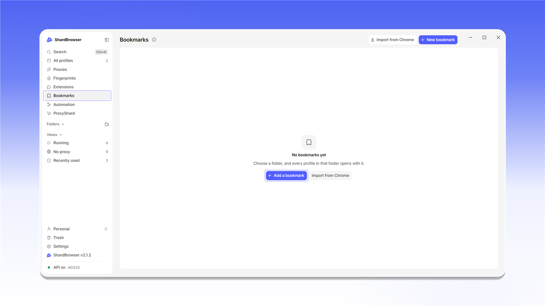Image resolution: width=545 pixels, height=306 pixels.
Task: Open Trash
Action: (x=77, y=238)
